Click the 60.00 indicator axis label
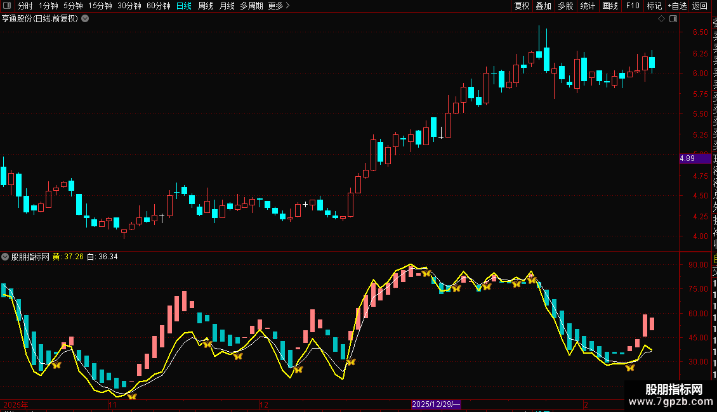Viewport: 717px width, 412px height. tap(698, 314)
